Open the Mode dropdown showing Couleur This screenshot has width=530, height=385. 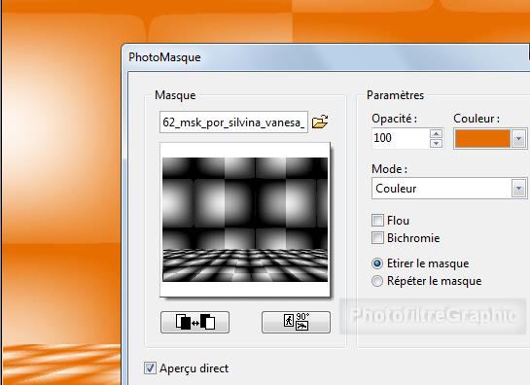449,189
